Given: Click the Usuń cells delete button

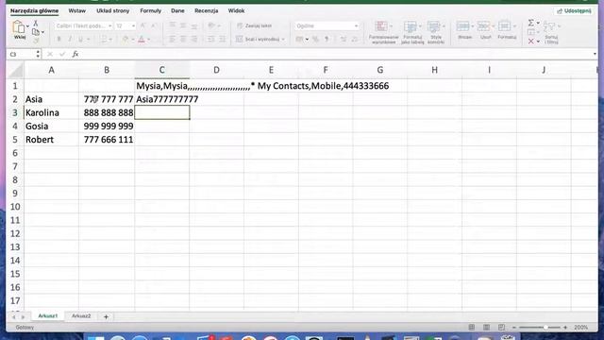Looking at the screenshot, I should click(486, 30).
